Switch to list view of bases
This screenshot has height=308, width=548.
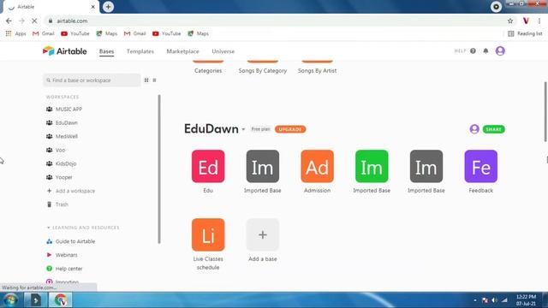tap(154, 80)
